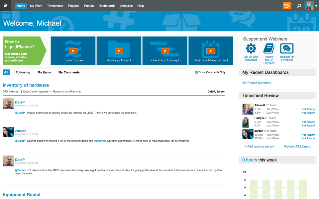Viewport: 319px width, 199px height.
Task: Expand the user profile dropdown arrow
Action: 316,6
